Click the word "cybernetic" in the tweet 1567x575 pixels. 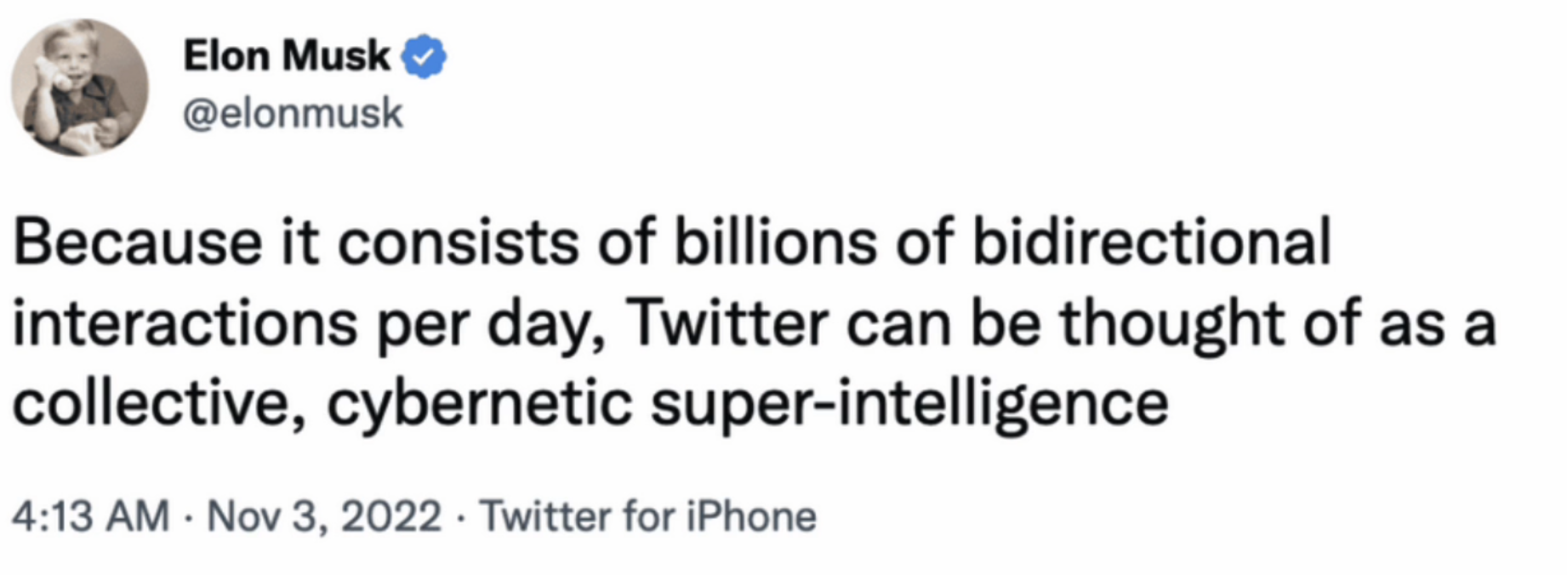click(479, 404)
